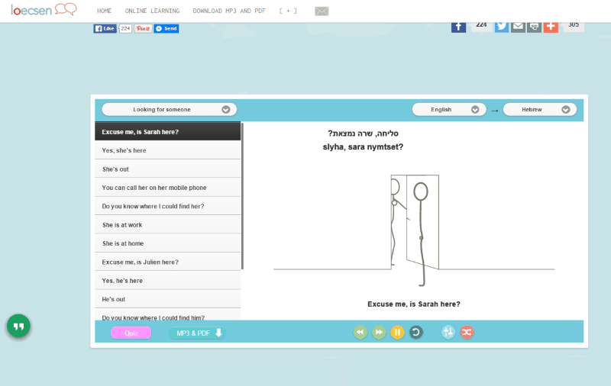Select 'Do you know where I could find him?'
Image resolution: width=611 pixels, height=386 pixels.
(x=167, y=315)
